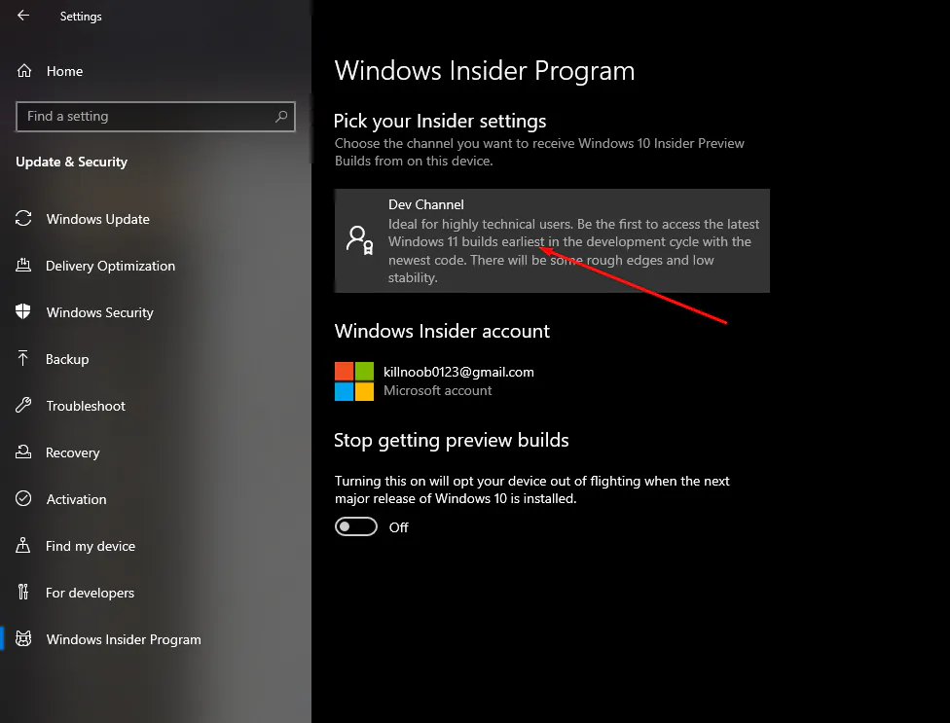Open Recovery settings page
Image resolution: width=950 pixels, height=723 pixels.
pos(73,452)
